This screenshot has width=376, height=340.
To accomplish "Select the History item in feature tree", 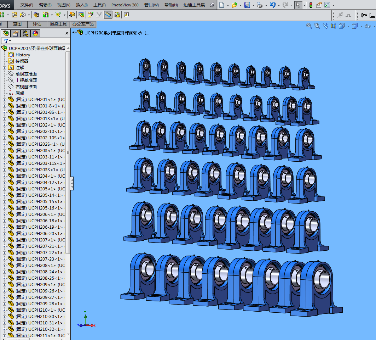I will click(23, 55).
